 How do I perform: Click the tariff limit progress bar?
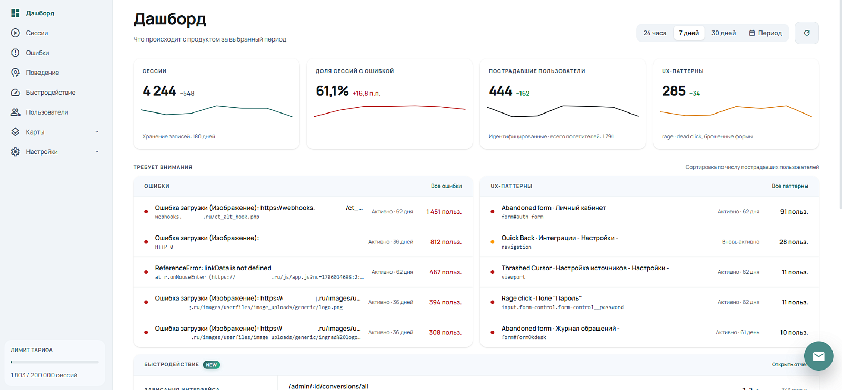[55, 362]
